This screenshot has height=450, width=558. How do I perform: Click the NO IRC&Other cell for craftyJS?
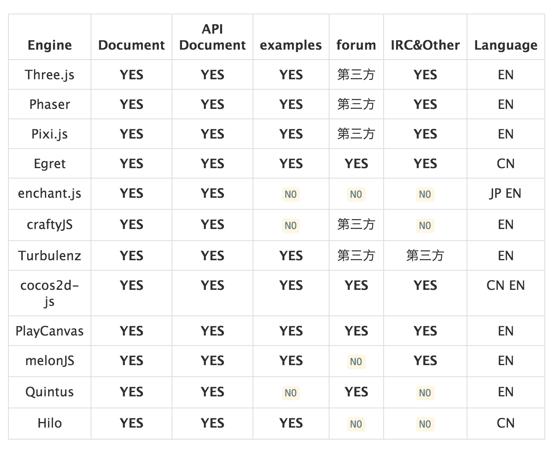click(x=425, y=225)
